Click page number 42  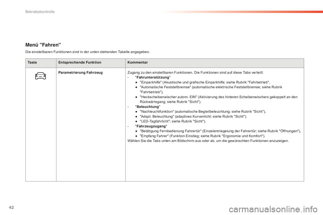coord(11,207)
